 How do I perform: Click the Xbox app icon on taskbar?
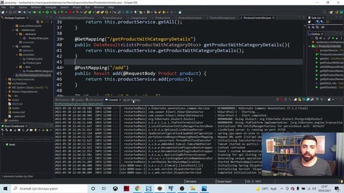pos(115,188)
